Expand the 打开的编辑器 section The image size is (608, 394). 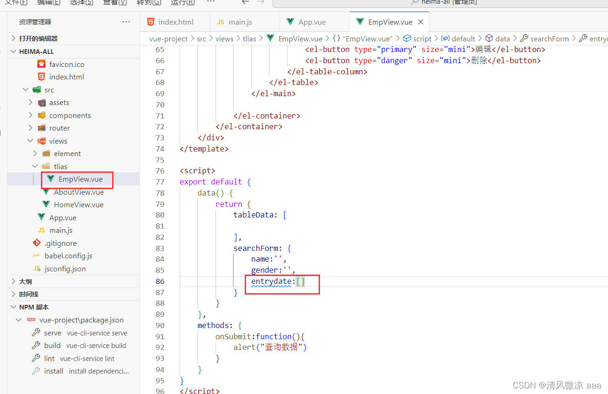(13, 39)
